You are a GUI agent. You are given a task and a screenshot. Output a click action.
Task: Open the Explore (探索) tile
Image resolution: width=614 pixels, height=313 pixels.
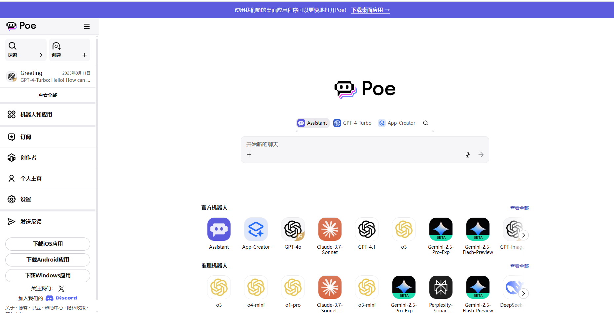26,50
